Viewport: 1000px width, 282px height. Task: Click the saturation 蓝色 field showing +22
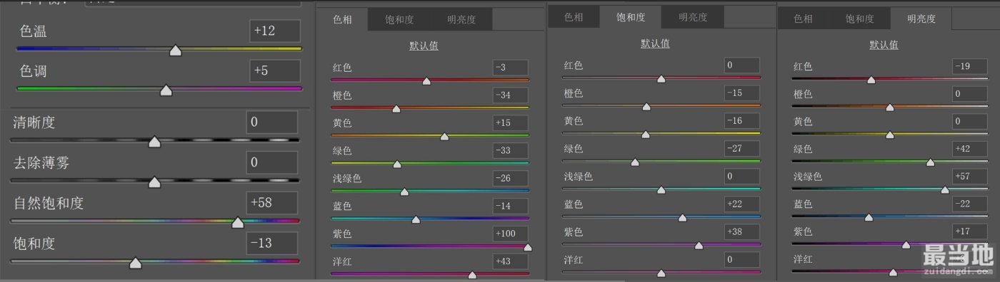[741, 204]
